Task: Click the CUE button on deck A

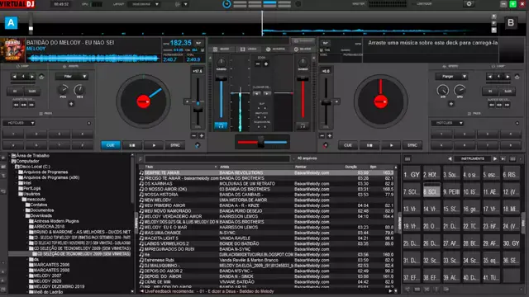Action: coord(111,145)
